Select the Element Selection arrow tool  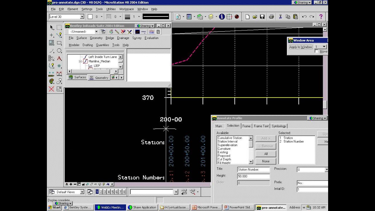(x=52, y=28)
